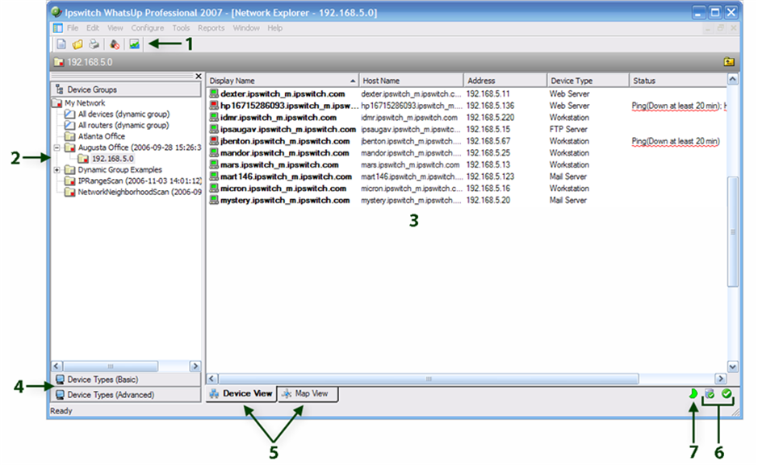The width and height of the screenshot is (758, 465).
Task: Select the 192.168.5.0 subgroup in tree
Action: pyautogui.click(x=113, y=159)
